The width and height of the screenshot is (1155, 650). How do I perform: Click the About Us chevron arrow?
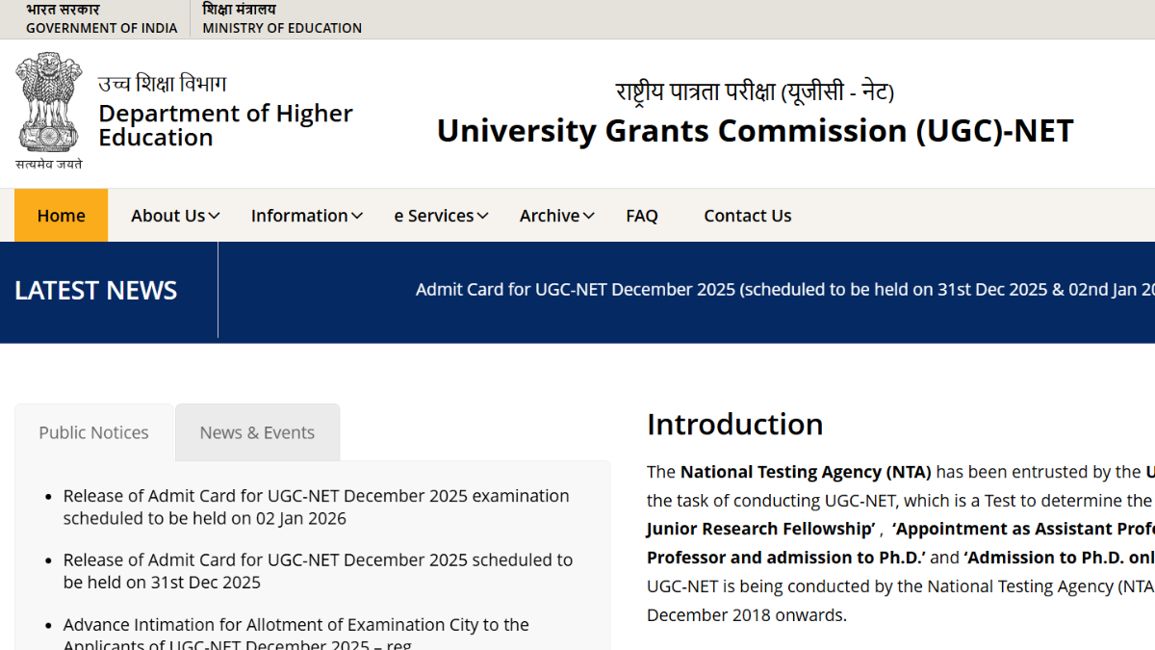pyautogui.click(x=214, y=216)
